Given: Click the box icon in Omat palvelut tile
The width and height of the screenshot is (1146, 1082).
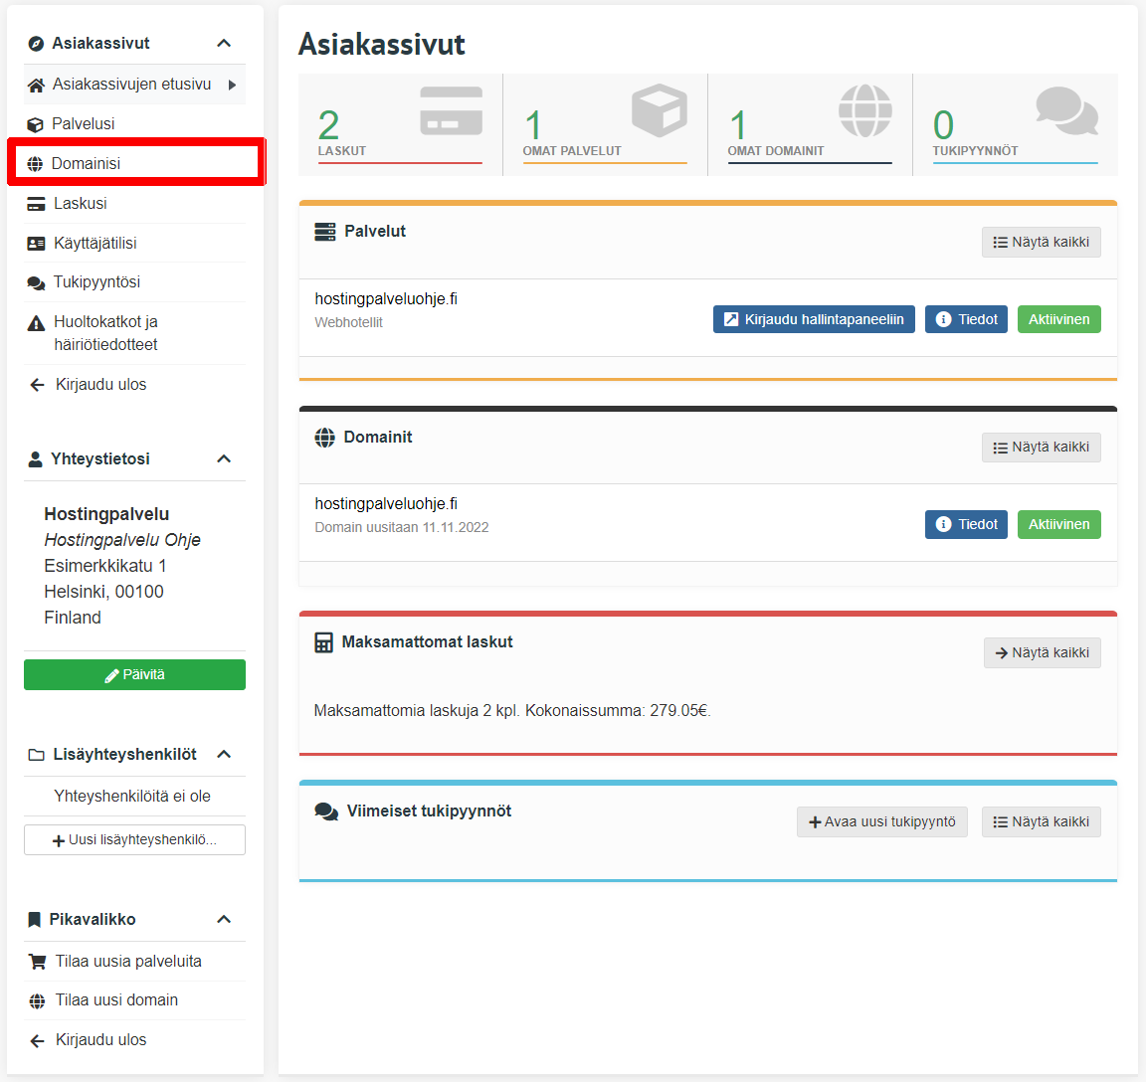Looking at the screenshot, I should [x=659, y=110].
